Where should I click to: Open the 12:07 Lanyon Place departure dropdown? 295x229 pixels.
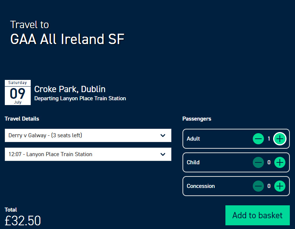pyautogui.click(x=88, y=154)
